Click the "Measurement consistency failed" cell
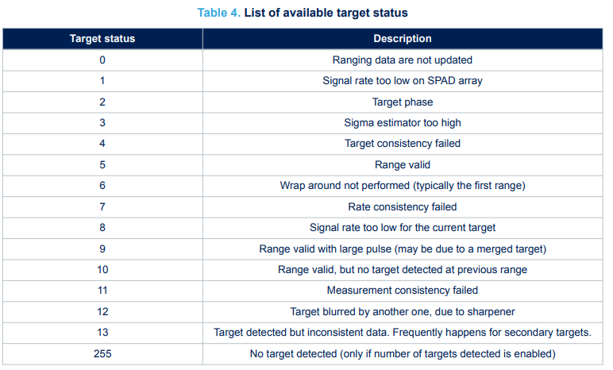Image resolution: width=613 pixels, height=370 pixels. (403, 291)
